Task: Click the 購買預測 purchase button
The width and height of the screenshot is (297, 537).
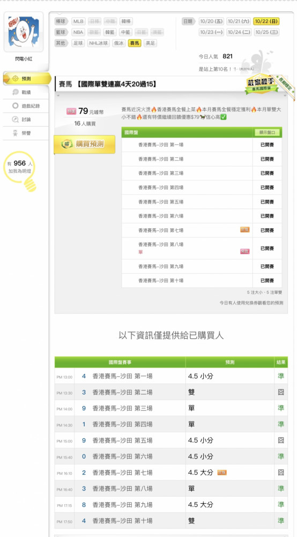Action: [x=84, y=144]
